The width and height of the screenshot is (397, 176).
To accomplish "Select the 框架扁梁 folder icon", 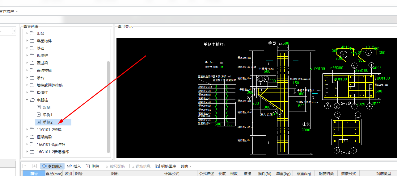I will point(32,137).
